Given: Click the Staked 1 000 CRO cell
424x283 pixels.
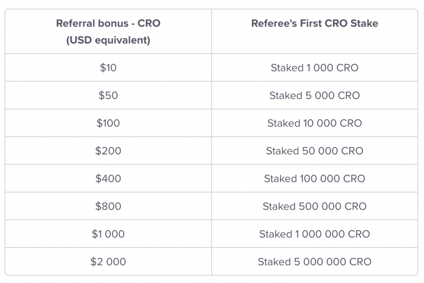Looking at the screenshot, I should click(x=315, y=67).
